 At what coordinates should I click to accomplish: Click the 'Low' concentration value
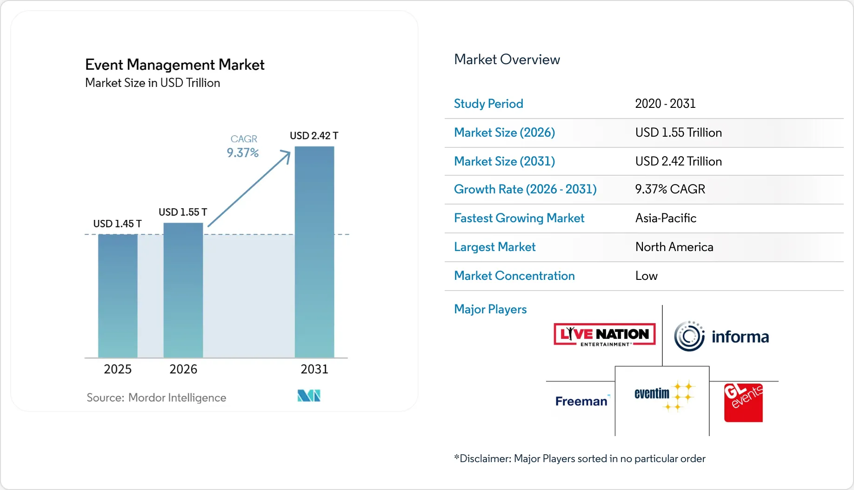(647, 276)
